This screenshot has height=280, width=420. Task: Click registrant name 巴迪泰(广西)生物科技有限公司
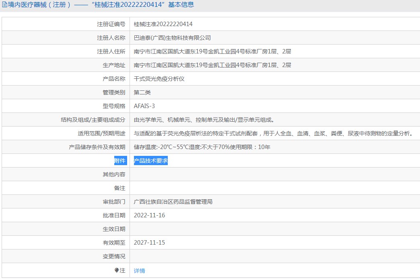pos(172,38)
